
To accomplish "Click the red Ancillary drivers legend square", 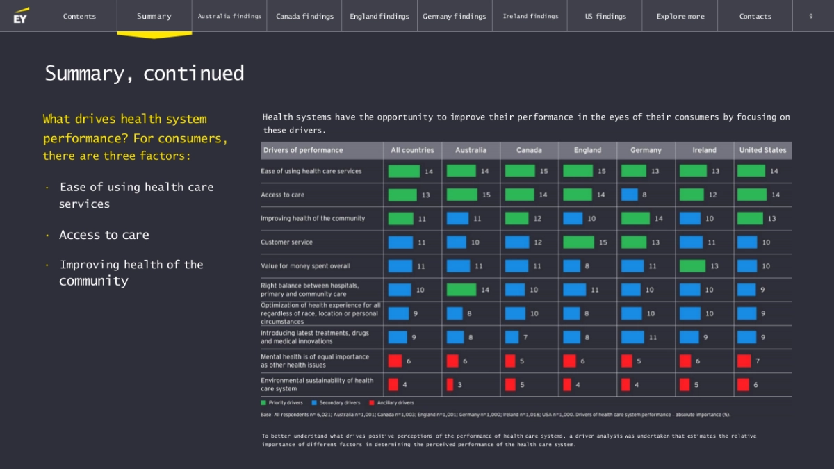I will click(372, 403).
